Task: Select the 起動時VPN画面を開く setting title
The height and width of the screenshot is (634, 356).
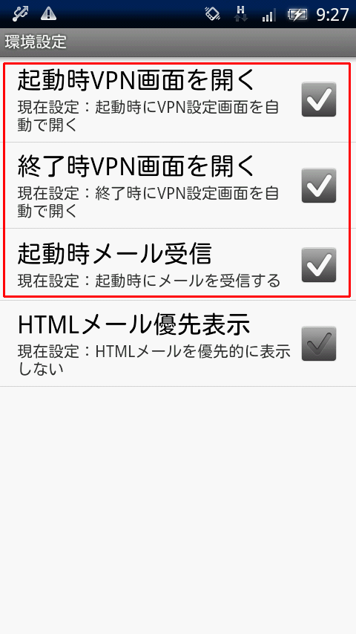Action: [136, 80]
